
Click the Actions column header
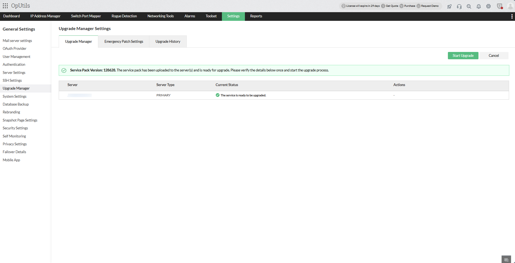point(399,85)
